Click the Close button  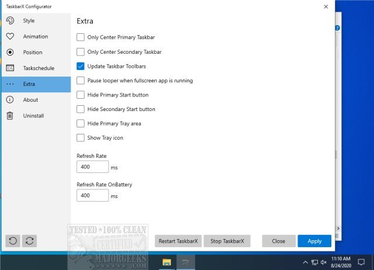pos(279,241)
